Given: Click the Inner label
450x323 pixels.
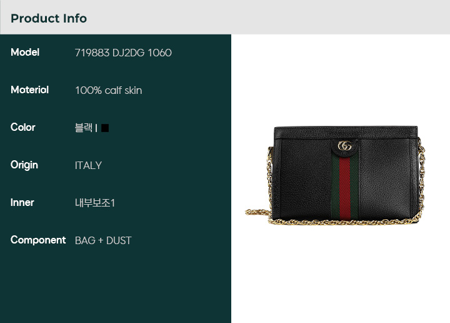Looking at the screenshot, I should (22, 203).
